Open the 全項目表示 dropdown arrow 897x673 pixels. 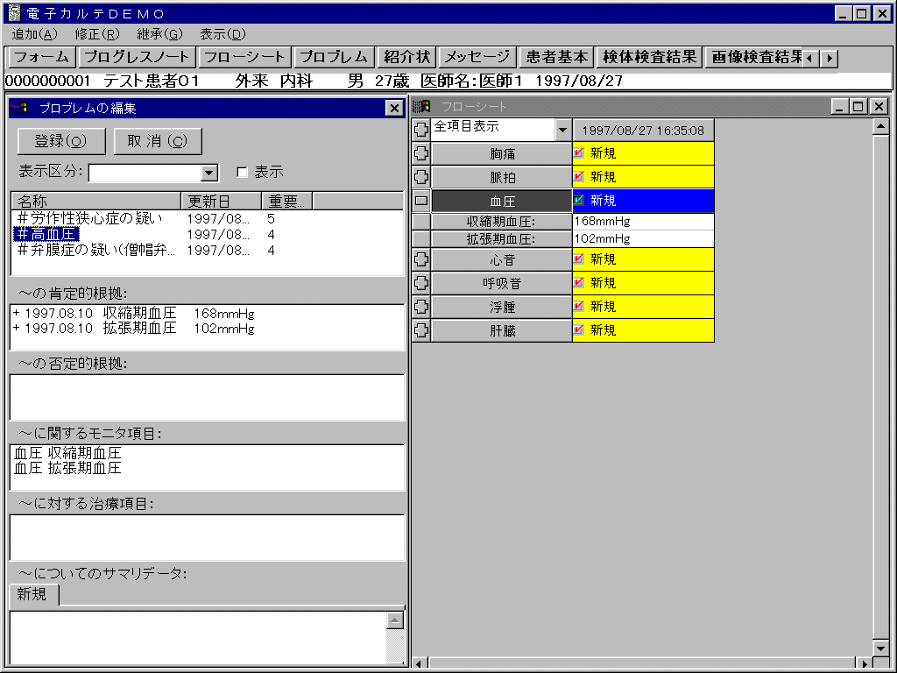pyautogui.click(x=562, y=131)
